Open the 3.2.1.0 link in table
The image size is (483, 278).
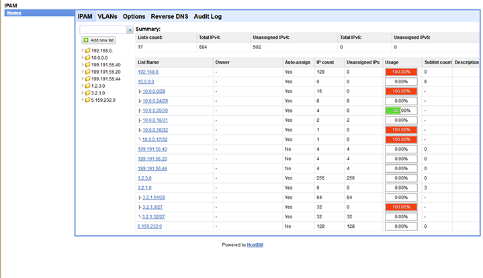click(144, 188)
